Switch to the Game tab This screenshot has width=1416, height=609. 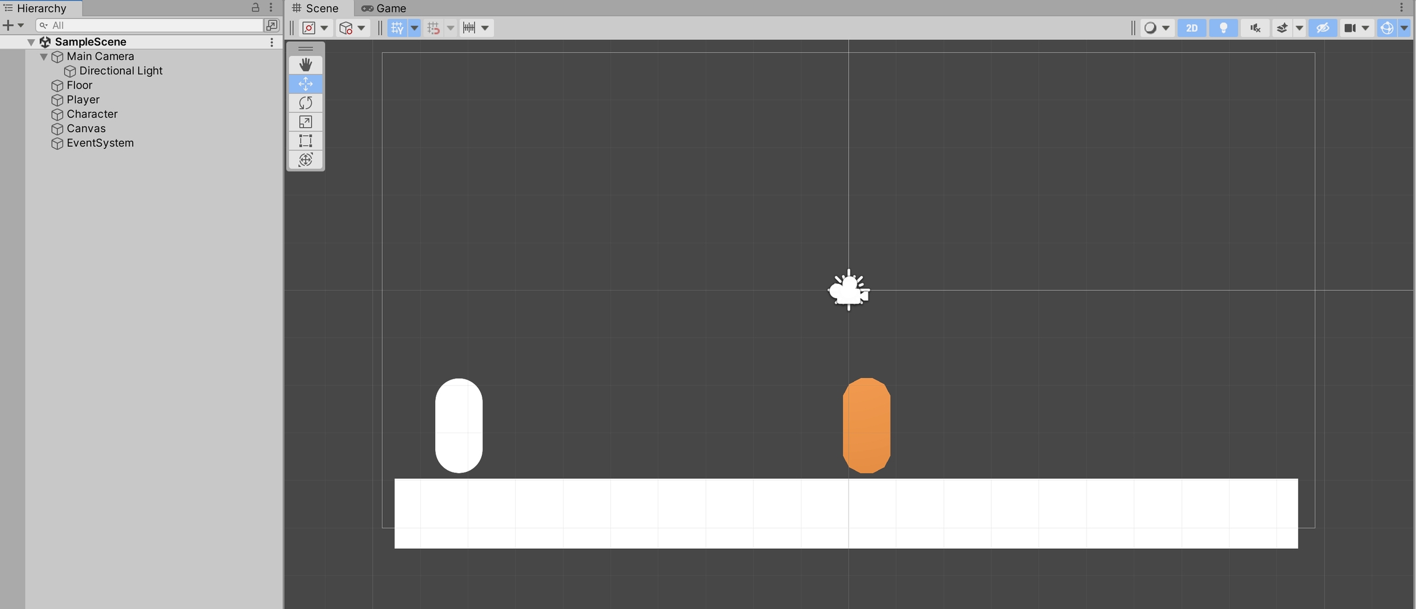point(384,8)
